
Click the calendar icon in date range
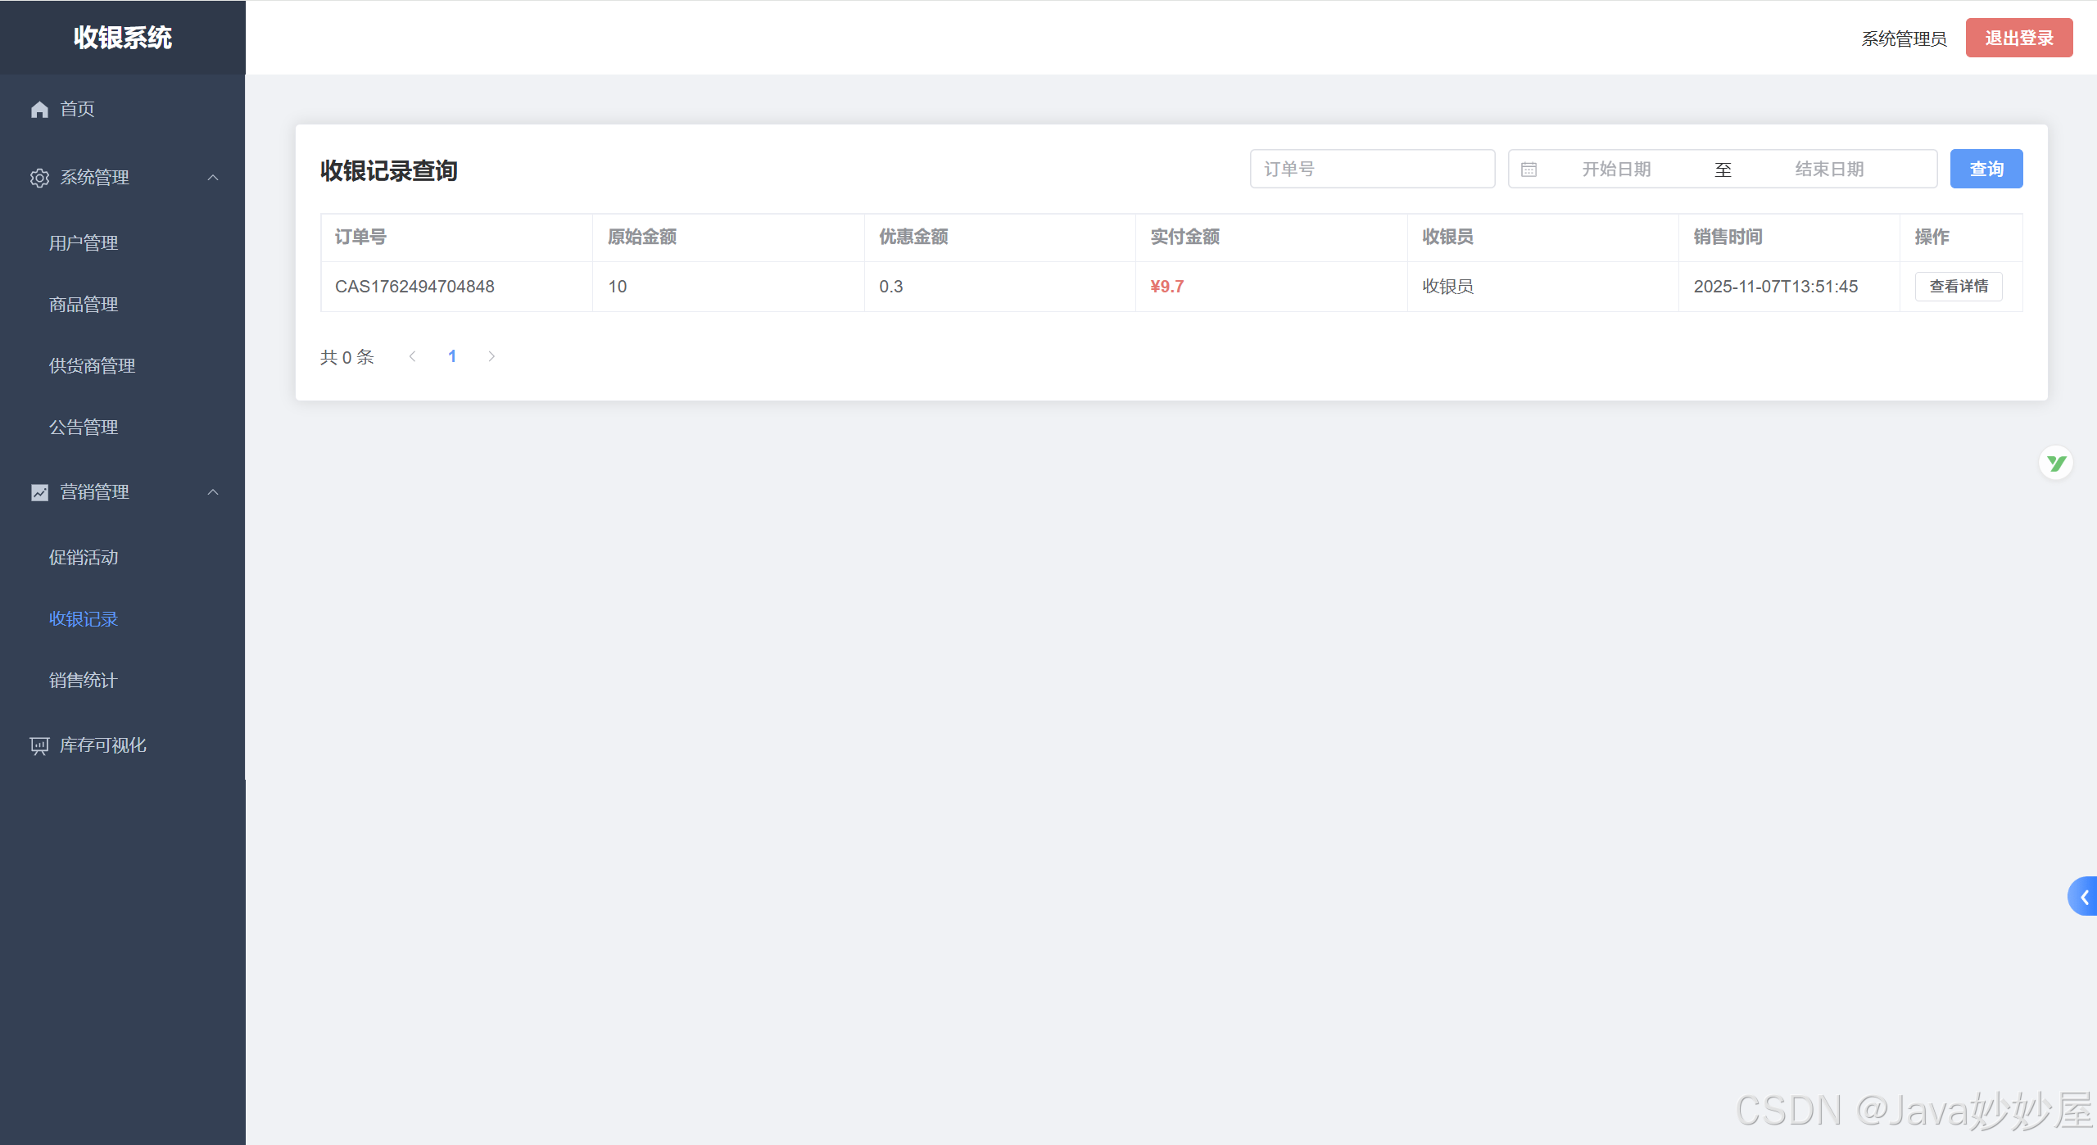[1529, 170]
